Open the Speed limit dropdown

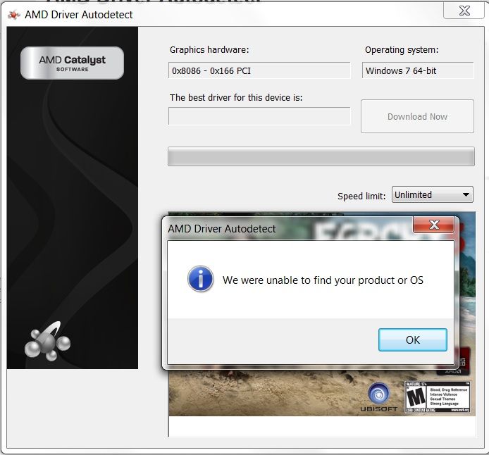point(432,195)
